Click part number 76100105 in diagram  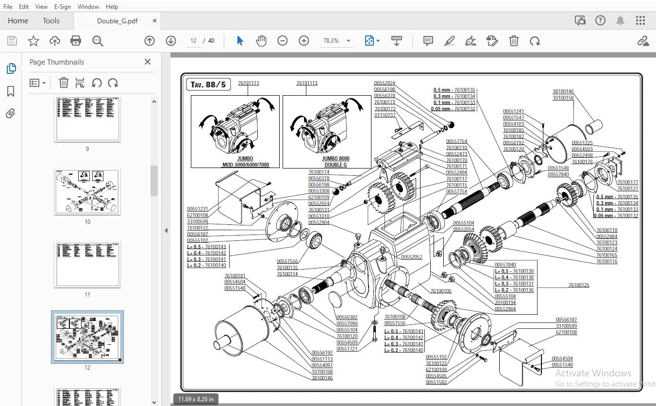point(441,291)
